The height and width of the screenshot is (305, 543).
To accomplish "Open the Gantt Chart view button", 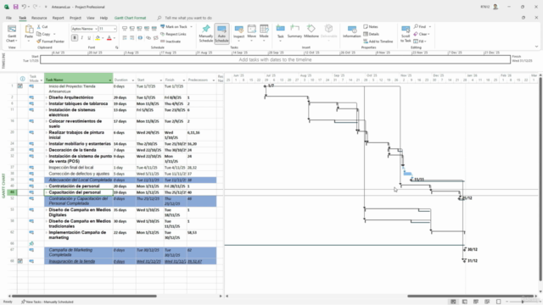I will coord(12,34).
